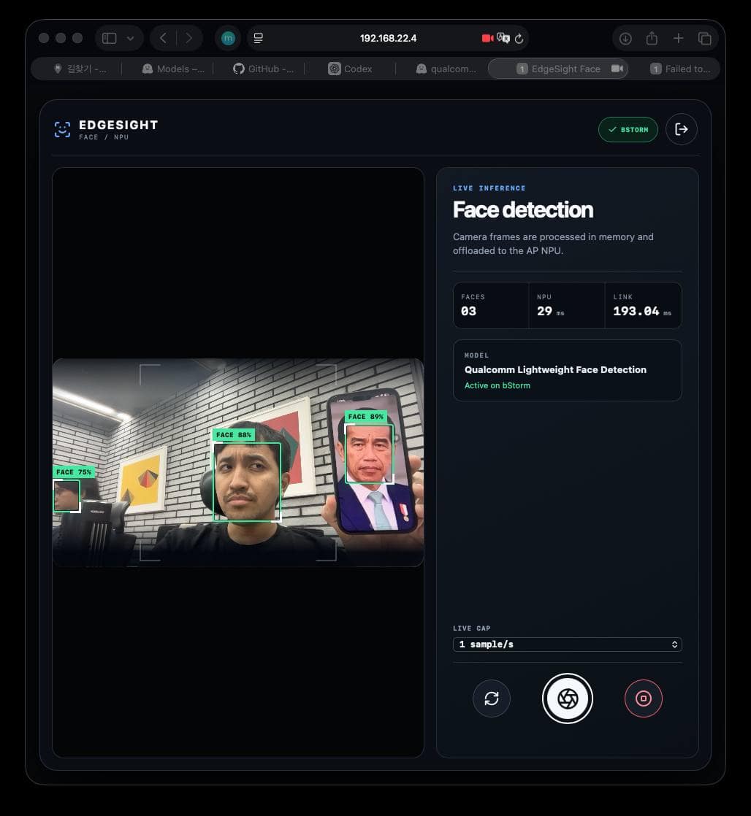751x816 pixels.
Task: Click the LIVE INFERENCE label
Action: [x=489, y=188]
